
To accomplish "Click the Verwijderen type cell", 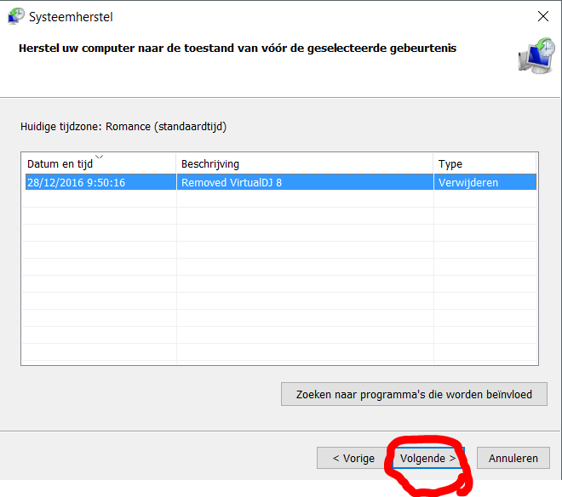I will point(485,182).
